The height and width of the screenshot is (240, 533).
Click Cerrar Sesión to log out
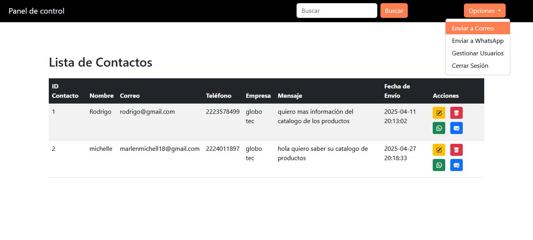pyautogui.click(x=470, y=66)
